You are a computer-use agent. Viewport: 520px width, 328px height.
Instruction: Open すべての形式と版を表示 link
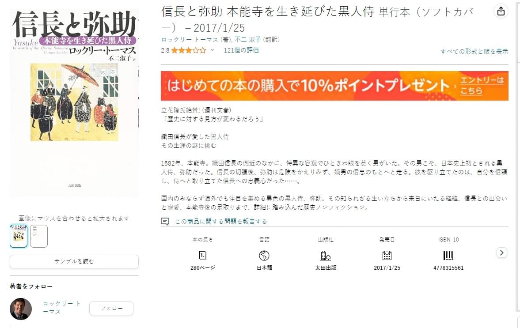[474, 51]
